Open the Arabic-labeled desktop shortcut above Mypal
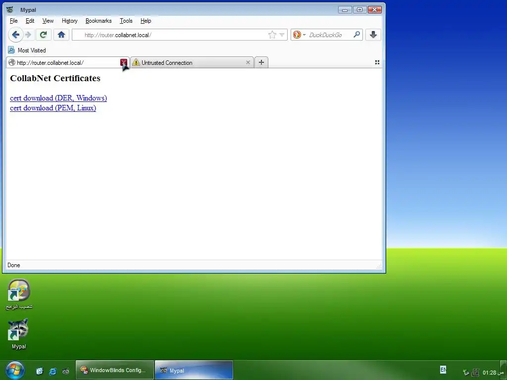 pos(19,294)
